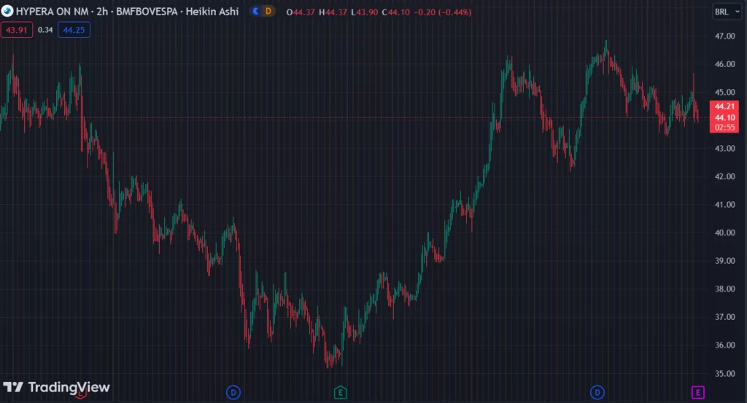Click the 35.00 price scale label
This screenshot has height=403, width=747.
click(x=724, y=374)
